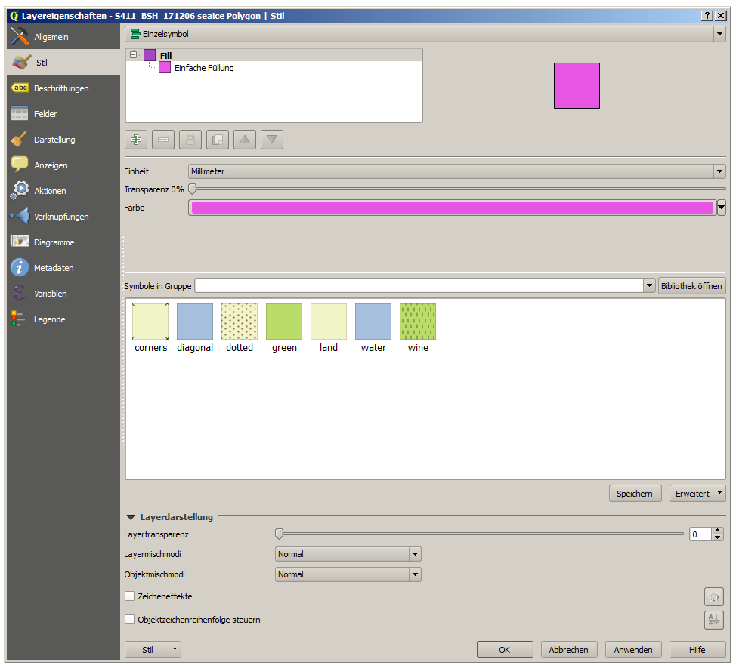Click the remove symbol layer icon
736x668 pixels.
point(163,140)
